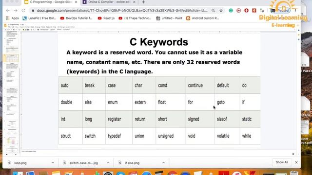
Task: Click the 'auto' table cell
Action: [x=70, y=86]
